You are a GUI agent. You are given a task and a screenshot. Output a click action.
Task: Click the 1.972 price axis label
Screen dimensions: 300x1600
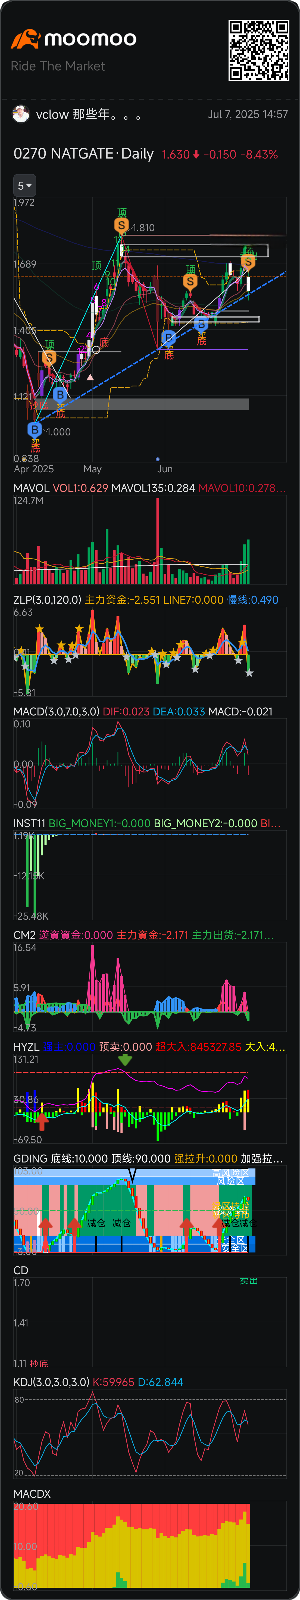click(24, 203)
